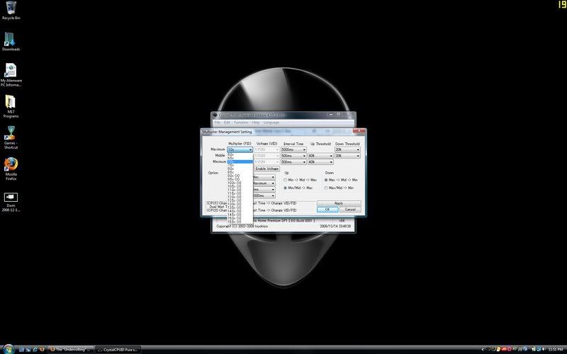Select Down Max/Mid -> Min radio
The height and width of the screenshot is (354, 567).
[326, 188]
